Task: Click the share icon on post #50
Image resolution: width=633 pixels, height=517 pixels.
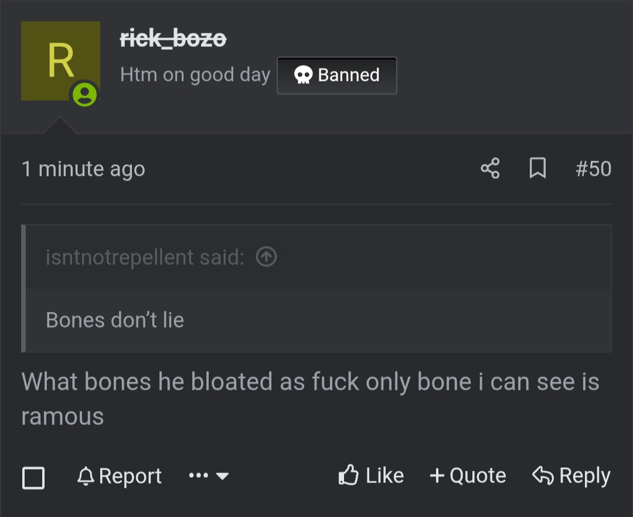Action: coord(491,169)
